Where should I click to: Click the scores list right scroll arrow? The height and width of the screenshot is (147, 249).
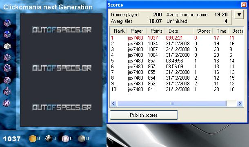click(x=240, y=104)
